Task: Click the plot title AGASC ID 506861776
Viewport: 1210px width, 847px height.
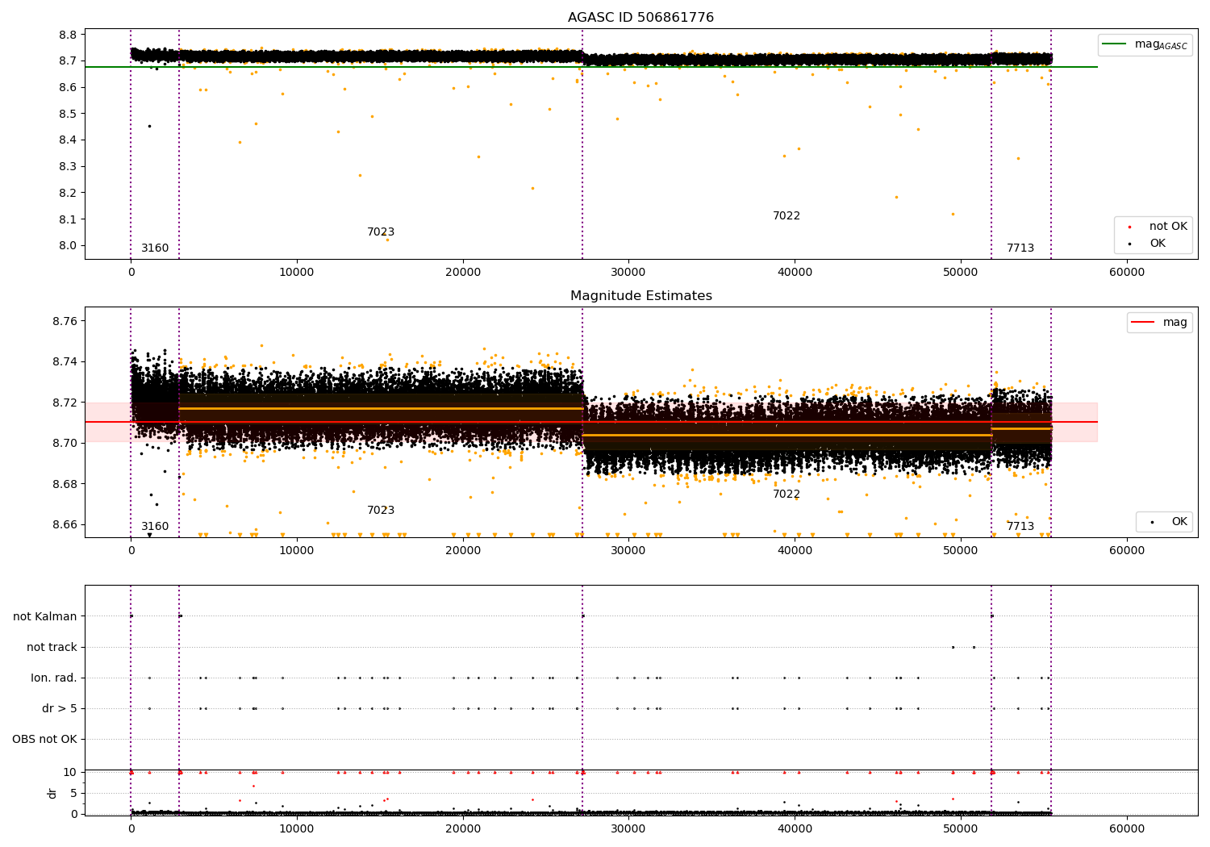Action: 640,18
